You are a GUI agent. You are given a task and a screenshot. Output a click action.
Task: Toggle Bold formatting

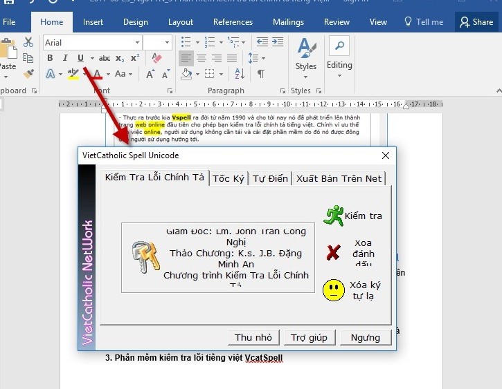(50, 58)
